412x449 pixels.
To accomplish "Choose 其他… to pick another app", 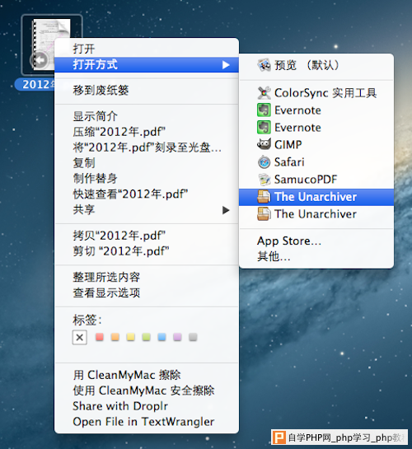I will pyautogui.click(x=274, y=256).
